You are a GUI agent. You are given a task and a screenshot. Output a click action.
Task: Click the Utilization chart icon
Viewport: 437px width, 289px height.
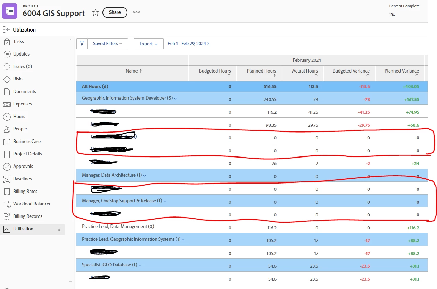coord(7,229)
